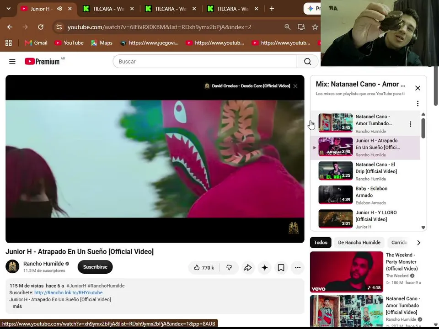This screenshot has height=329, width=439.
Task: Play Junior H - Y LLORO from playlist
Action: click(x=365, y=219)
